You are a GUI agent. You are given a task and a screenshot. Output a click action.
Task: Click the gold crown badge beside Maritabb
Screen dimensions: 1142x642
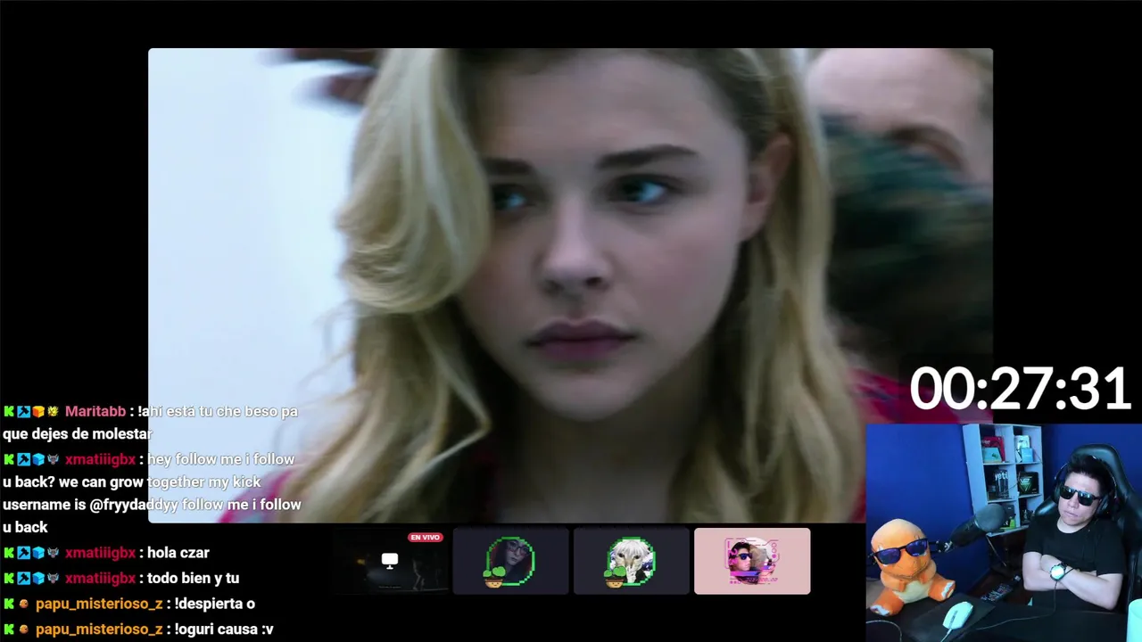coord(53,412)
